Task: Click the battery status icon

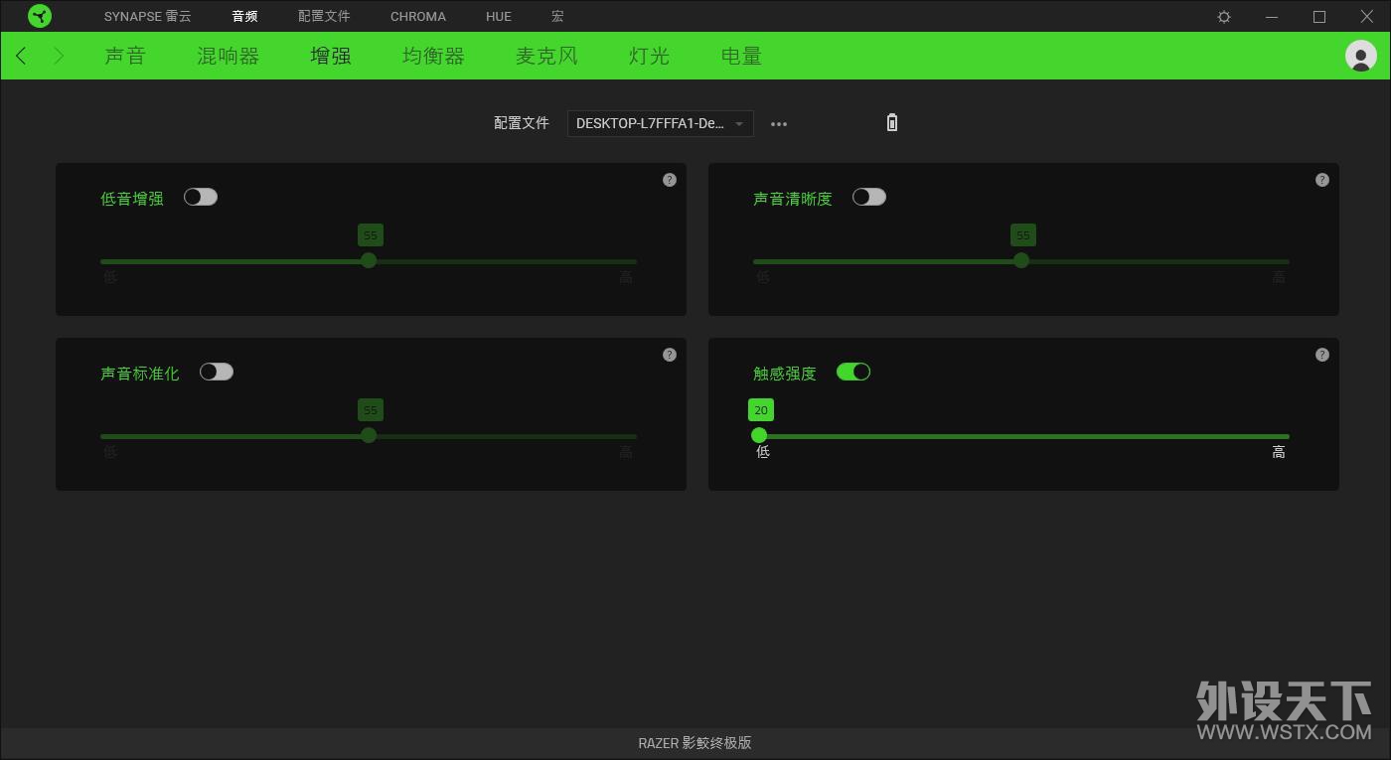Action: [891, 122]
